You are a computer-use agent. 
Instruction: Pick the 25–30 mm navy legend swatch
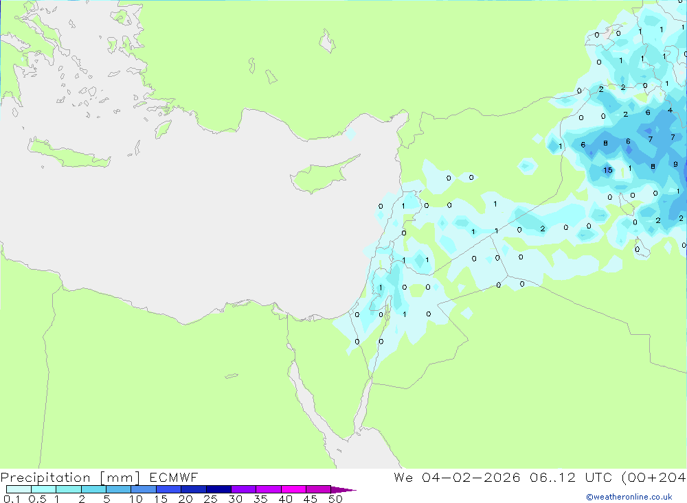[218, 489]
